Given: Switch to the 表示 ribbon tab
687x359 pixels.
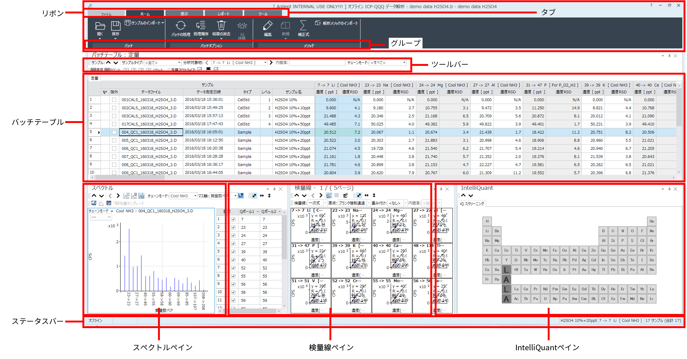Looking at the screenshot, I should coord(184,14).
